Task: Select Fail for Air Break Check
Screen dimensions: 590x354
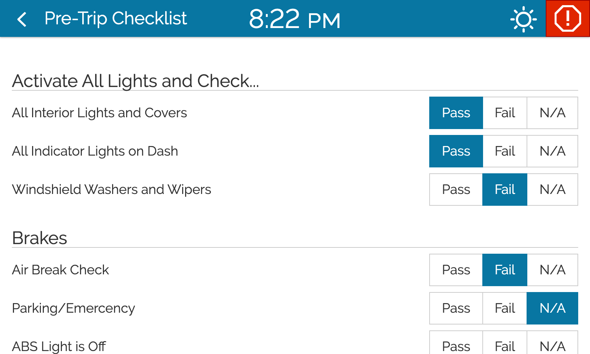Action: click(x=505, y=270)
